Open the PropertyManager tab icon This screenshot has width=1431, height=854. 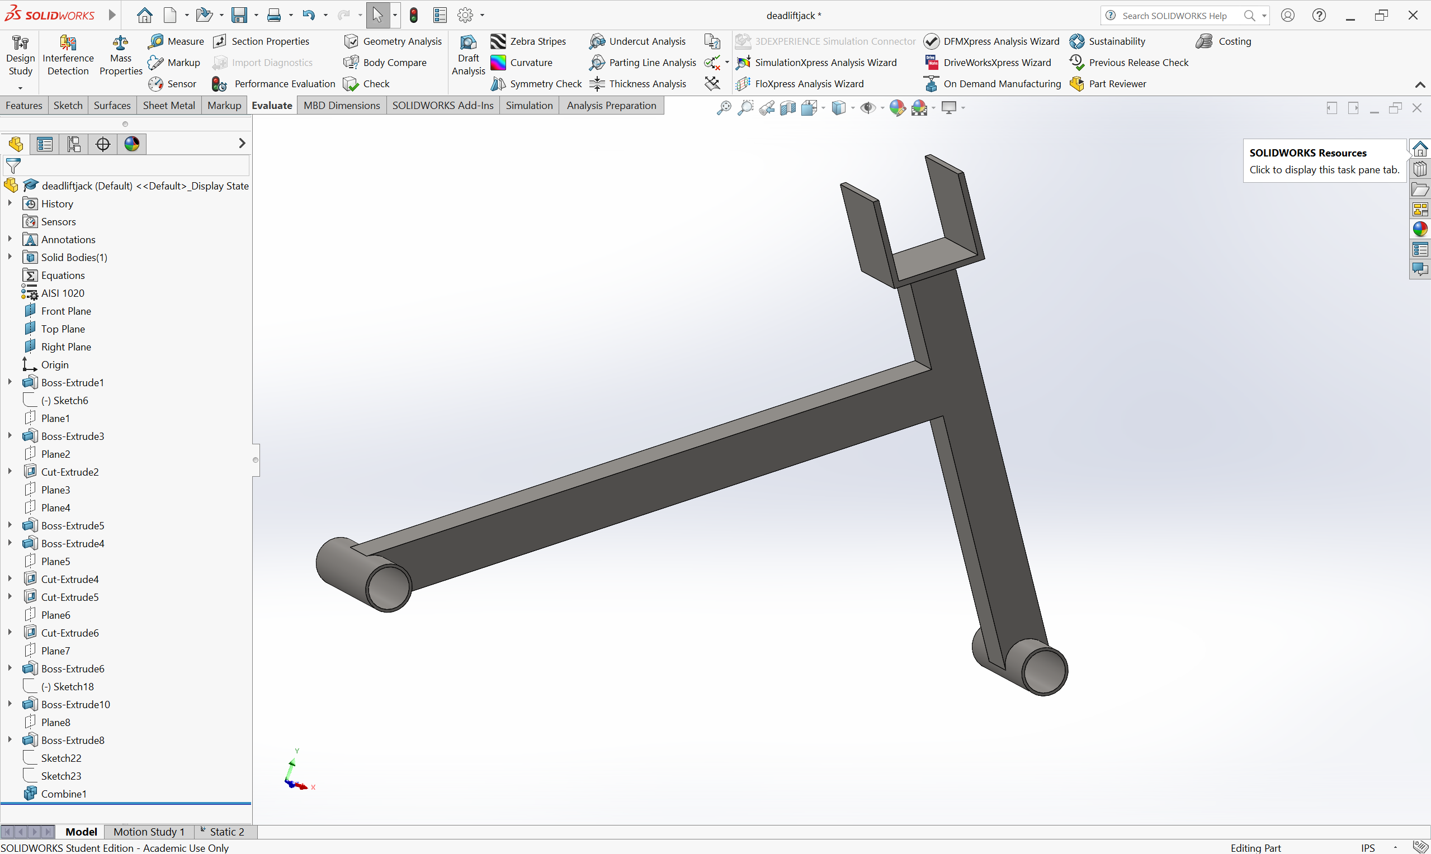point(44,144)
